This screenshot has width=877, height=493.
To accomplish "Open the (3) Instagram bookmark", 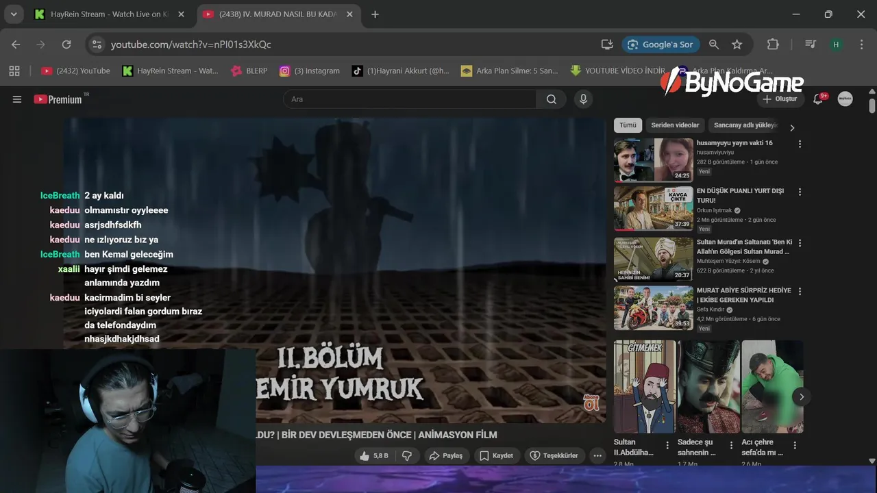I will click(310, 71).
